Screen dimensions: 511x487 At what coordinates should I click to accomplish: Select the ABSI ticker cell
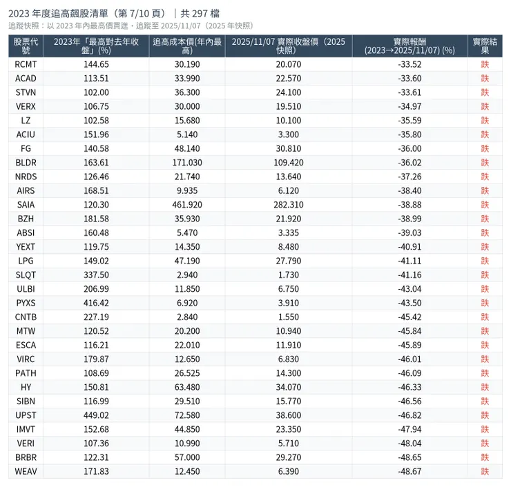(26, 232)
